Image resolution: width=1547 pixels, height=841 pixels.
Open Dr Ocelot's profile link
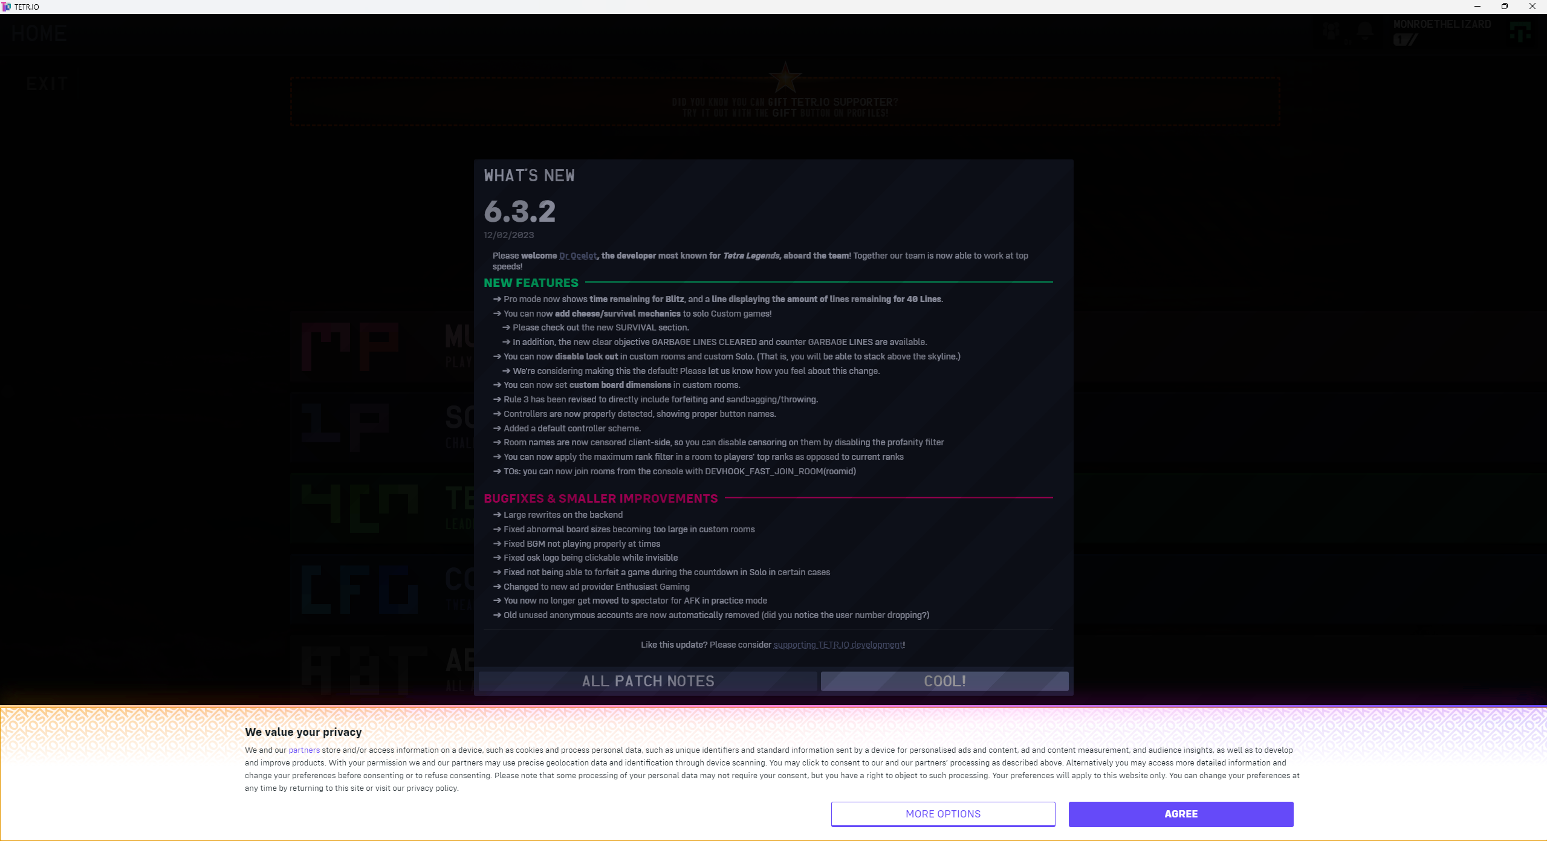click(x=577, y=256)
